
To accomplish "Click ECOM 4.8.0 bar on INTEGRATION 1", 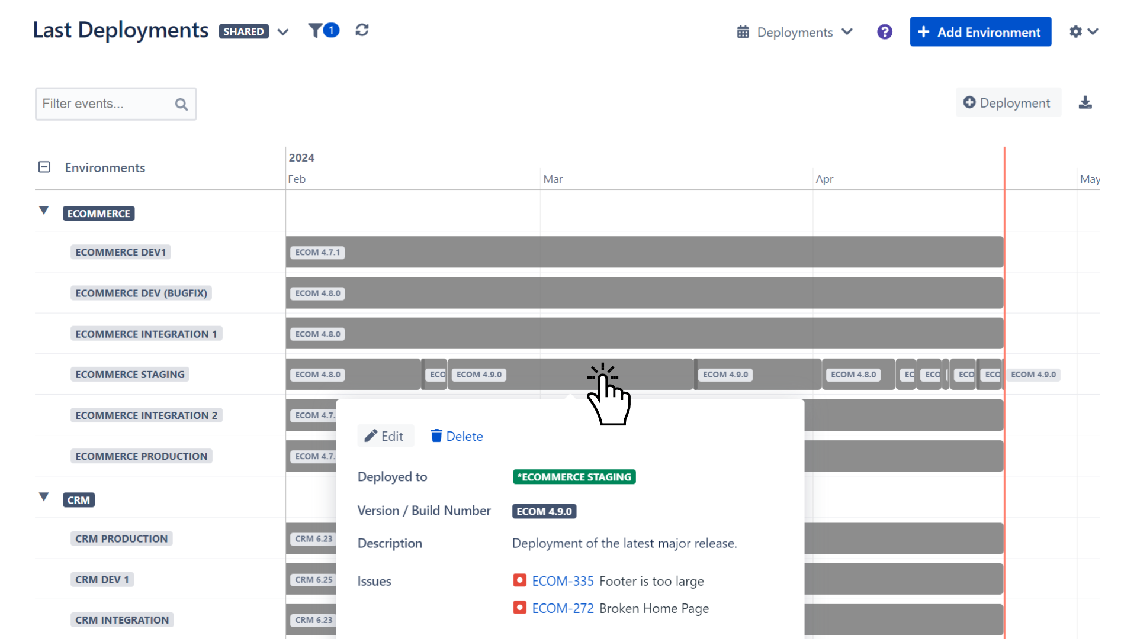I will coord(644,334).
